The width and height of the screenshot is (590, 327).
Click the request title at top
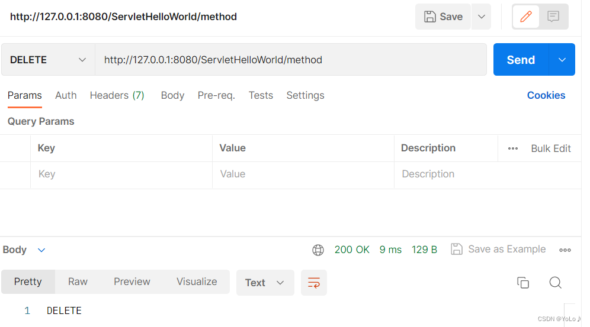(x=123, y=17)
